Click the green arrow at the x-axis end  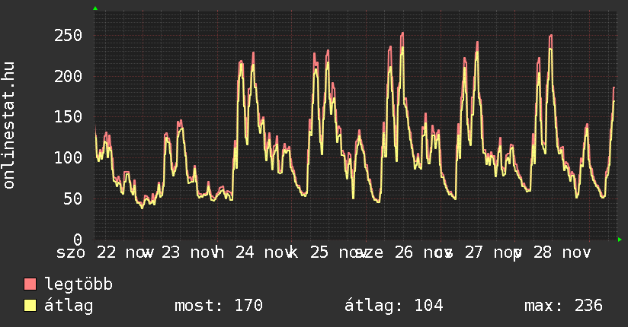(620, 240)
